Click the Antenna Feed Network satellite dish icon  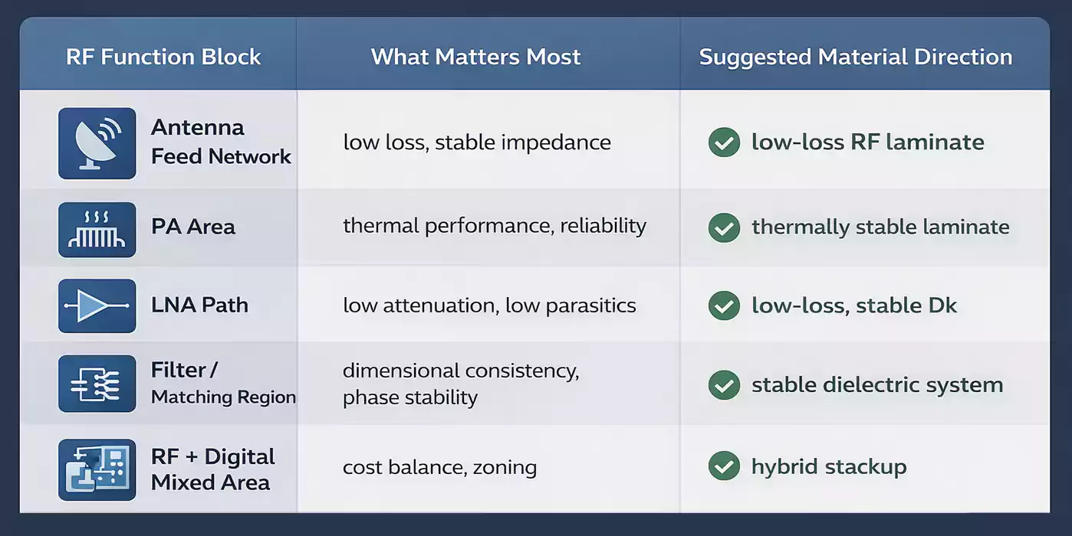pyautogui.click(x=97, y=143)
